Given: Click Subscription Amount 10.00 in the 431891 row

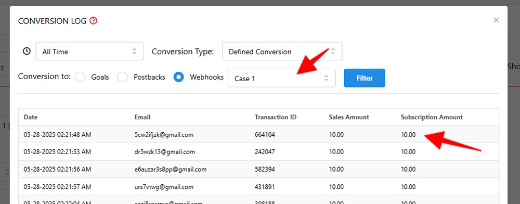Looking at the screenshot, I should 408,187.
